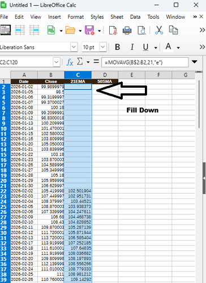Viewport: 206px width, 283px height.
Task: Click the Sum sigma icon
Action: coord(80,62)
